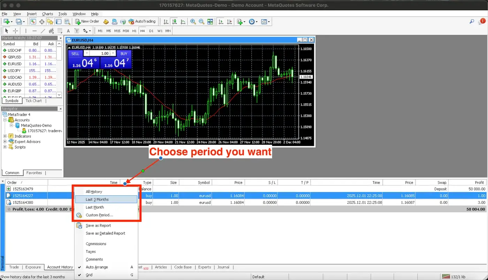Screen dimensions: 488x280
Task: Select the equidistant channel tool
Action: click(x=51, y=31)
